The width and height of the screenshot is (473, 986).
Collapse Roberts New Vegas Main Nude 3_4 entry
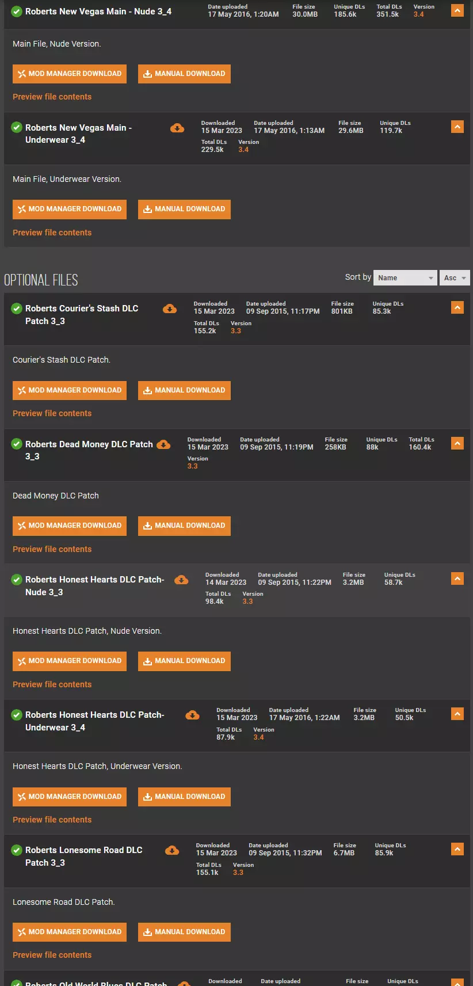[457, 10]
